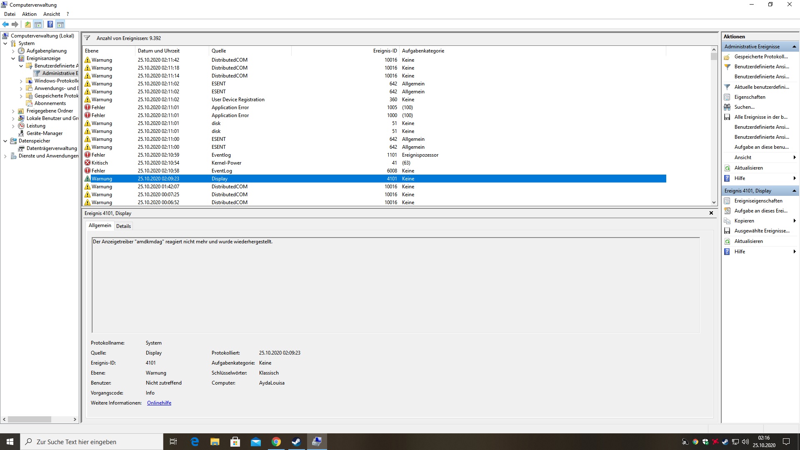This screenshot has height=450, width=800.
Task: Open Steam from the taskbar
Action: pyautogui.click(x=296, y=442)
